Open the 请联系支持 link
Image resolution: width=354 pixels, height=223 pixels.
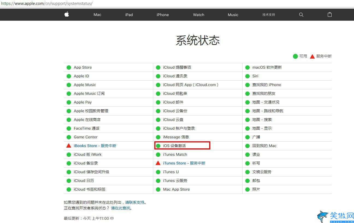[135, 202]
